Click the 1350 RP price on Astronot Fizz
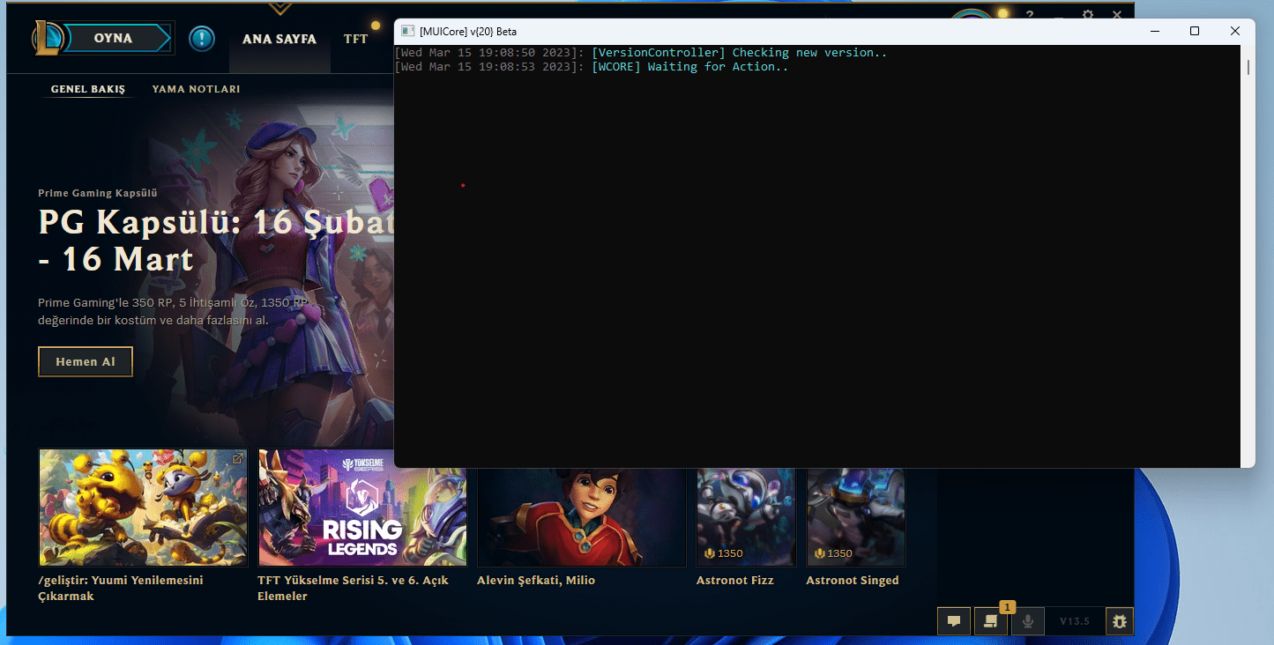 click(x=723, y=553)
